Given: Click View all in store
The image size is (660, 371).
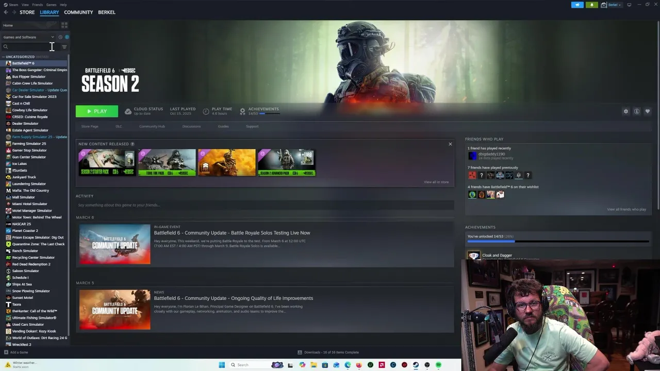Looking at the screenshot, I should [x=436, y=182].
